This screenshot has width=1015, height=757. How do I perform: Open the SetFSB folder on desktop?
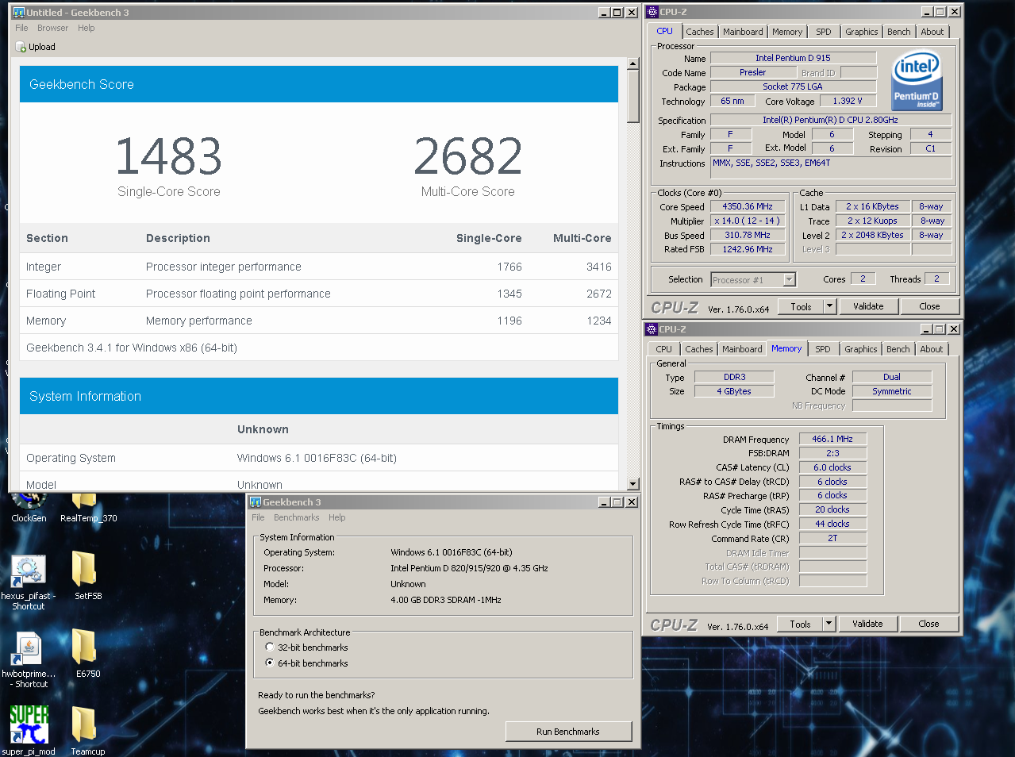(x=84, y=569)
